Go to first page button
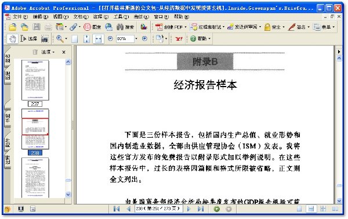This screenshot has width=348, height=219. (x=117, y=209)
